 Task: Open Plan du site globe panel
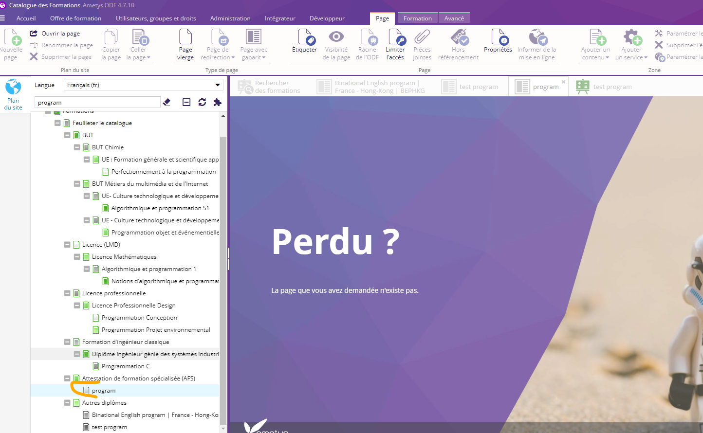(13, 94)
